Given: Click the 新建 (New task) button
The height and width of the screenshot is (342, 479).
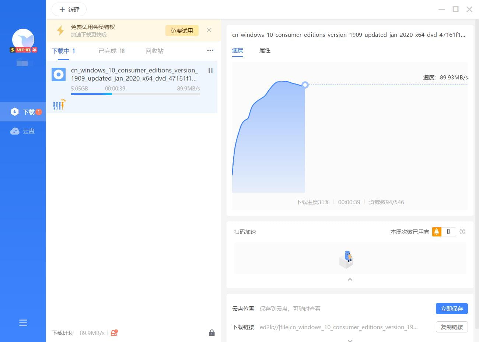Looking at the screenshot, I should (69, 10).
